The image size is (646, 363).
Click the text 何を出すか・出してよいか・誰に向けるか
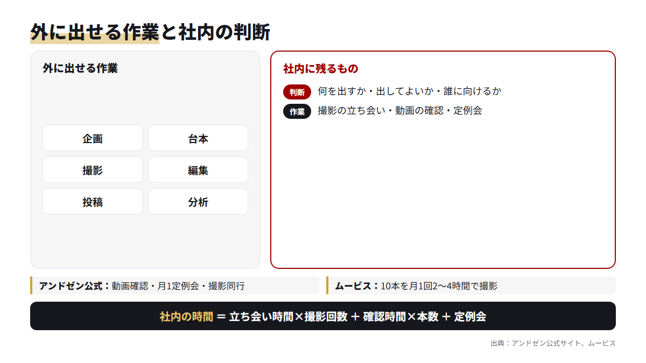click(x=410, y=91)
